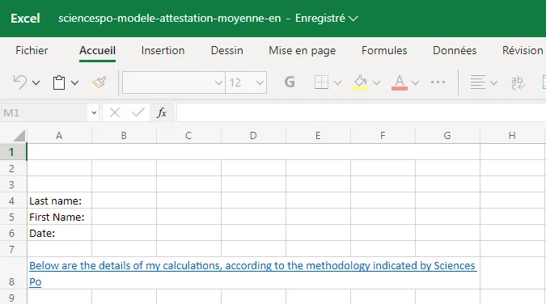Click the cell Borders icon
Screen dimensions: 546x304
321,82
